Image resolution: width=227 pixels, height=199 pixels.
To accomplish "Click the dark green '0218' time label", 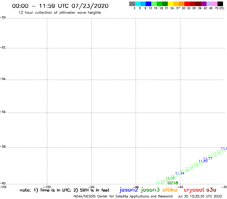I will pos(173,183).
